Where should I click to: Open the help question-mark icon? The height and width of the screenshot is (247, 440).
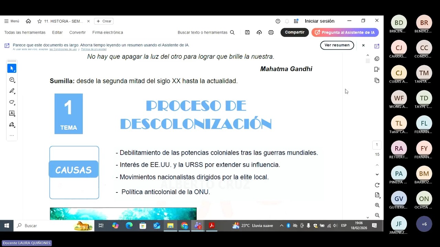[278, 21]
